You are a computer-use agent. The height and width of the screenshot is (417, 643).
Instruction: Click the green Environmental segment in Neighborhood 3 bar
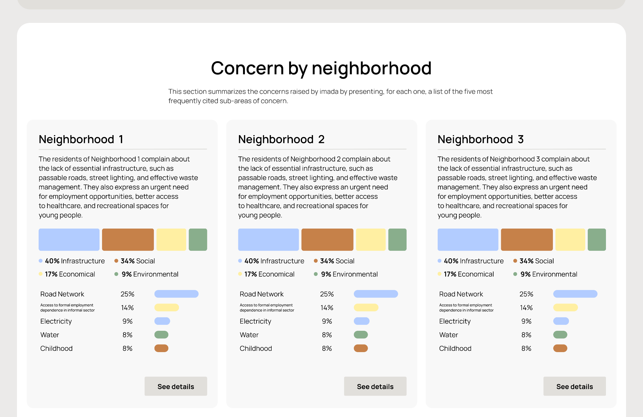click(597, 240)
